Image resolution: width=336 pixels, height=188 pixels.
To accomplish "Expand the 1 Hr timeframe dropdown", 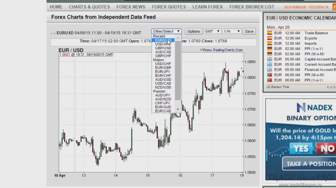I will coord(232,31).
